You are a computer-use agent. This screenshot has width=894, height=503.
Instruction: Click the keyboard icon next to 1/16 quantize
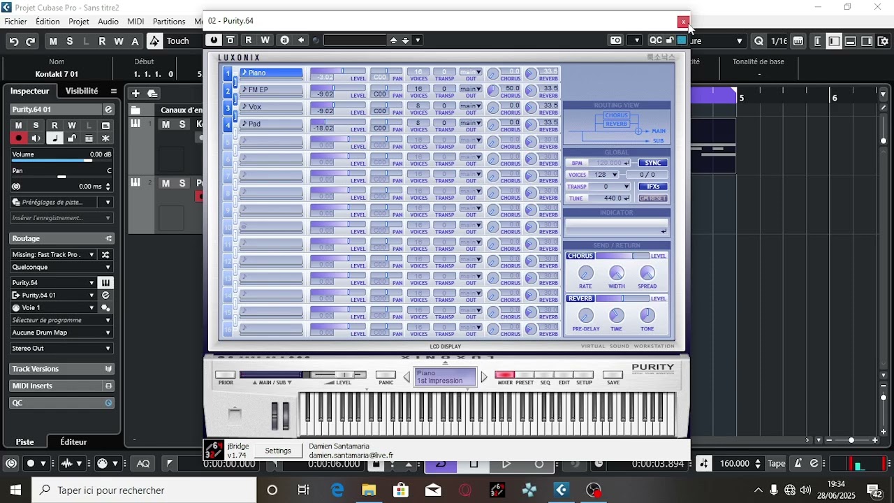coord(798,41)
